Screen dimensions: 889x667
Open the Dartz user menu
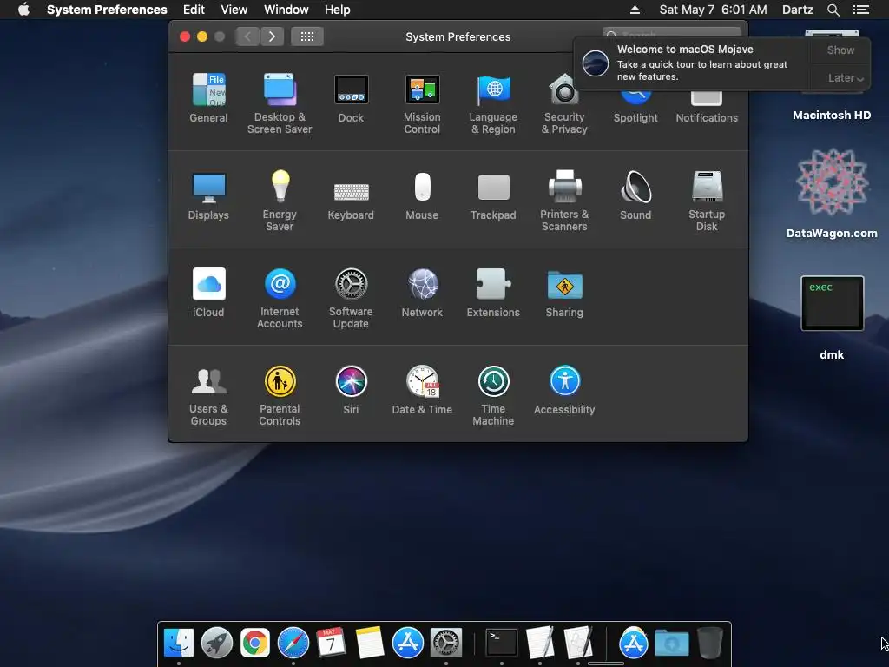click(x=797, y=10)
